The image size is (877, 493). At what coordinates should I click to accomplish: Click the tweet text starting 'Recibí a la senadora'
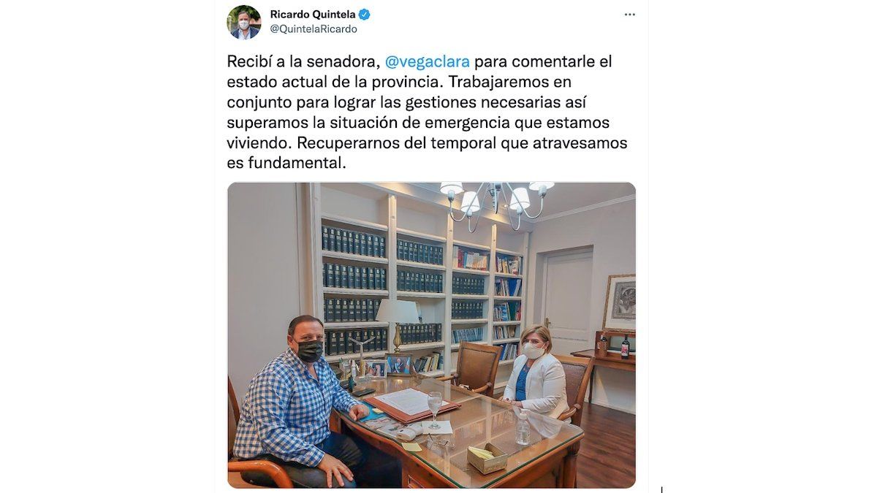428,112
